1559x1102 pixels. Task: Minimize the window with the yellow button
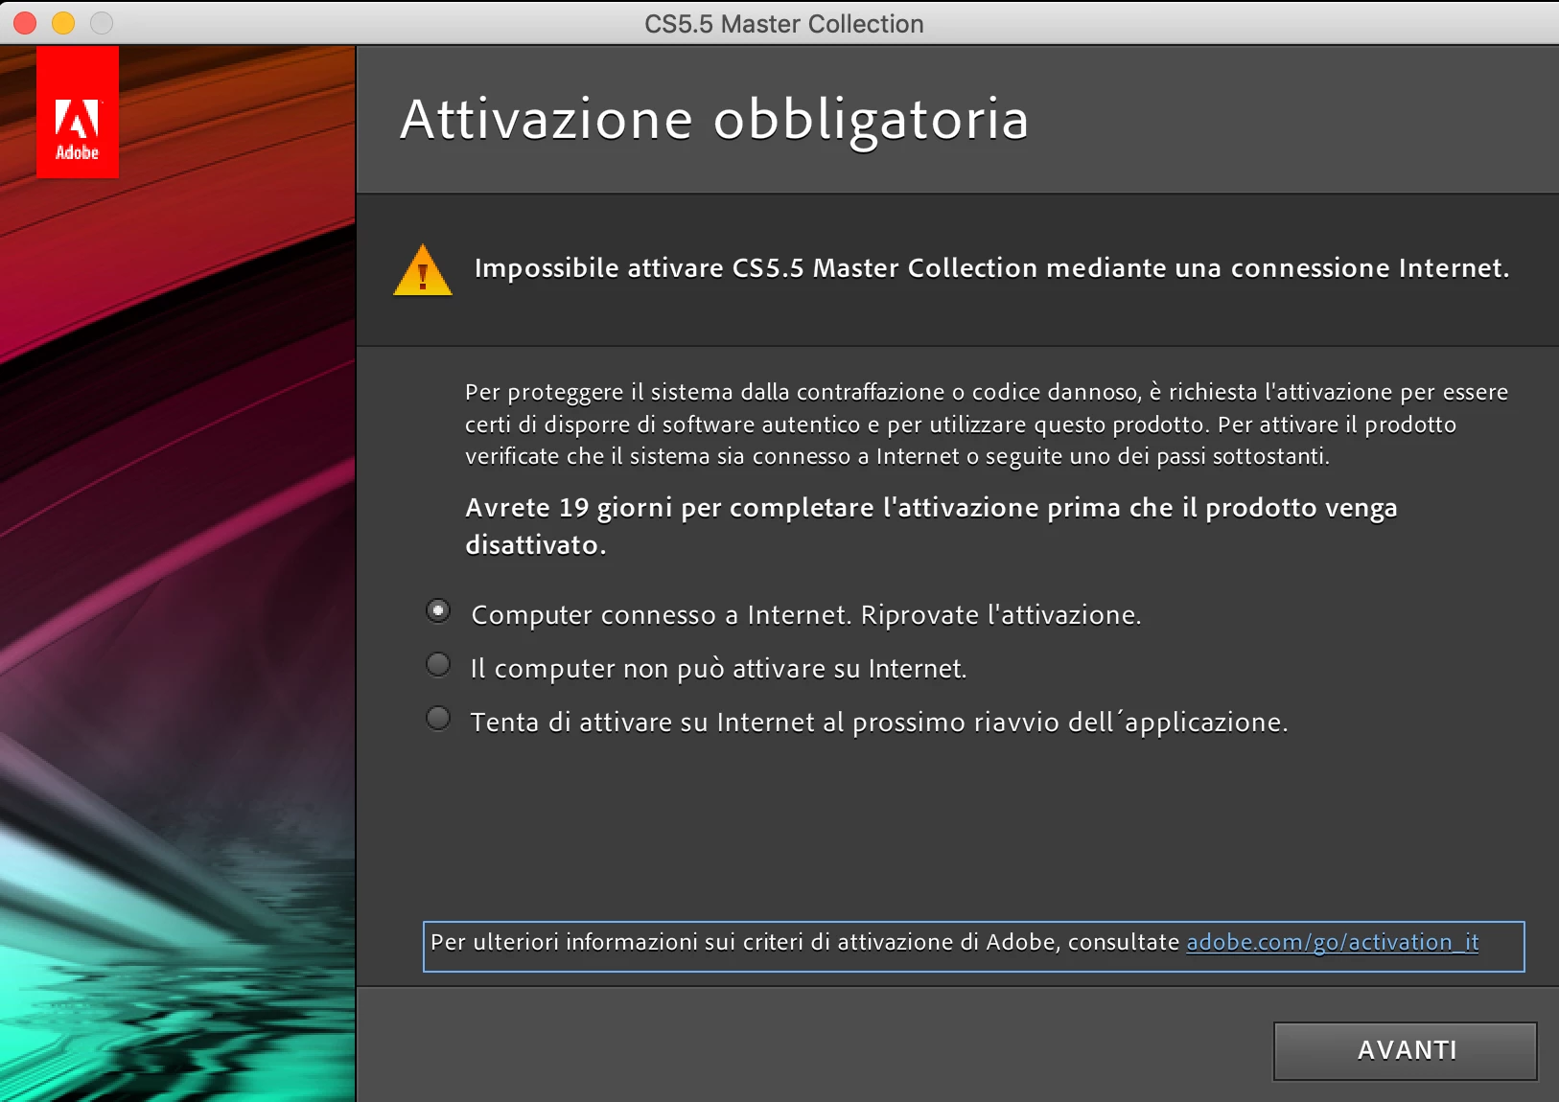63,23
